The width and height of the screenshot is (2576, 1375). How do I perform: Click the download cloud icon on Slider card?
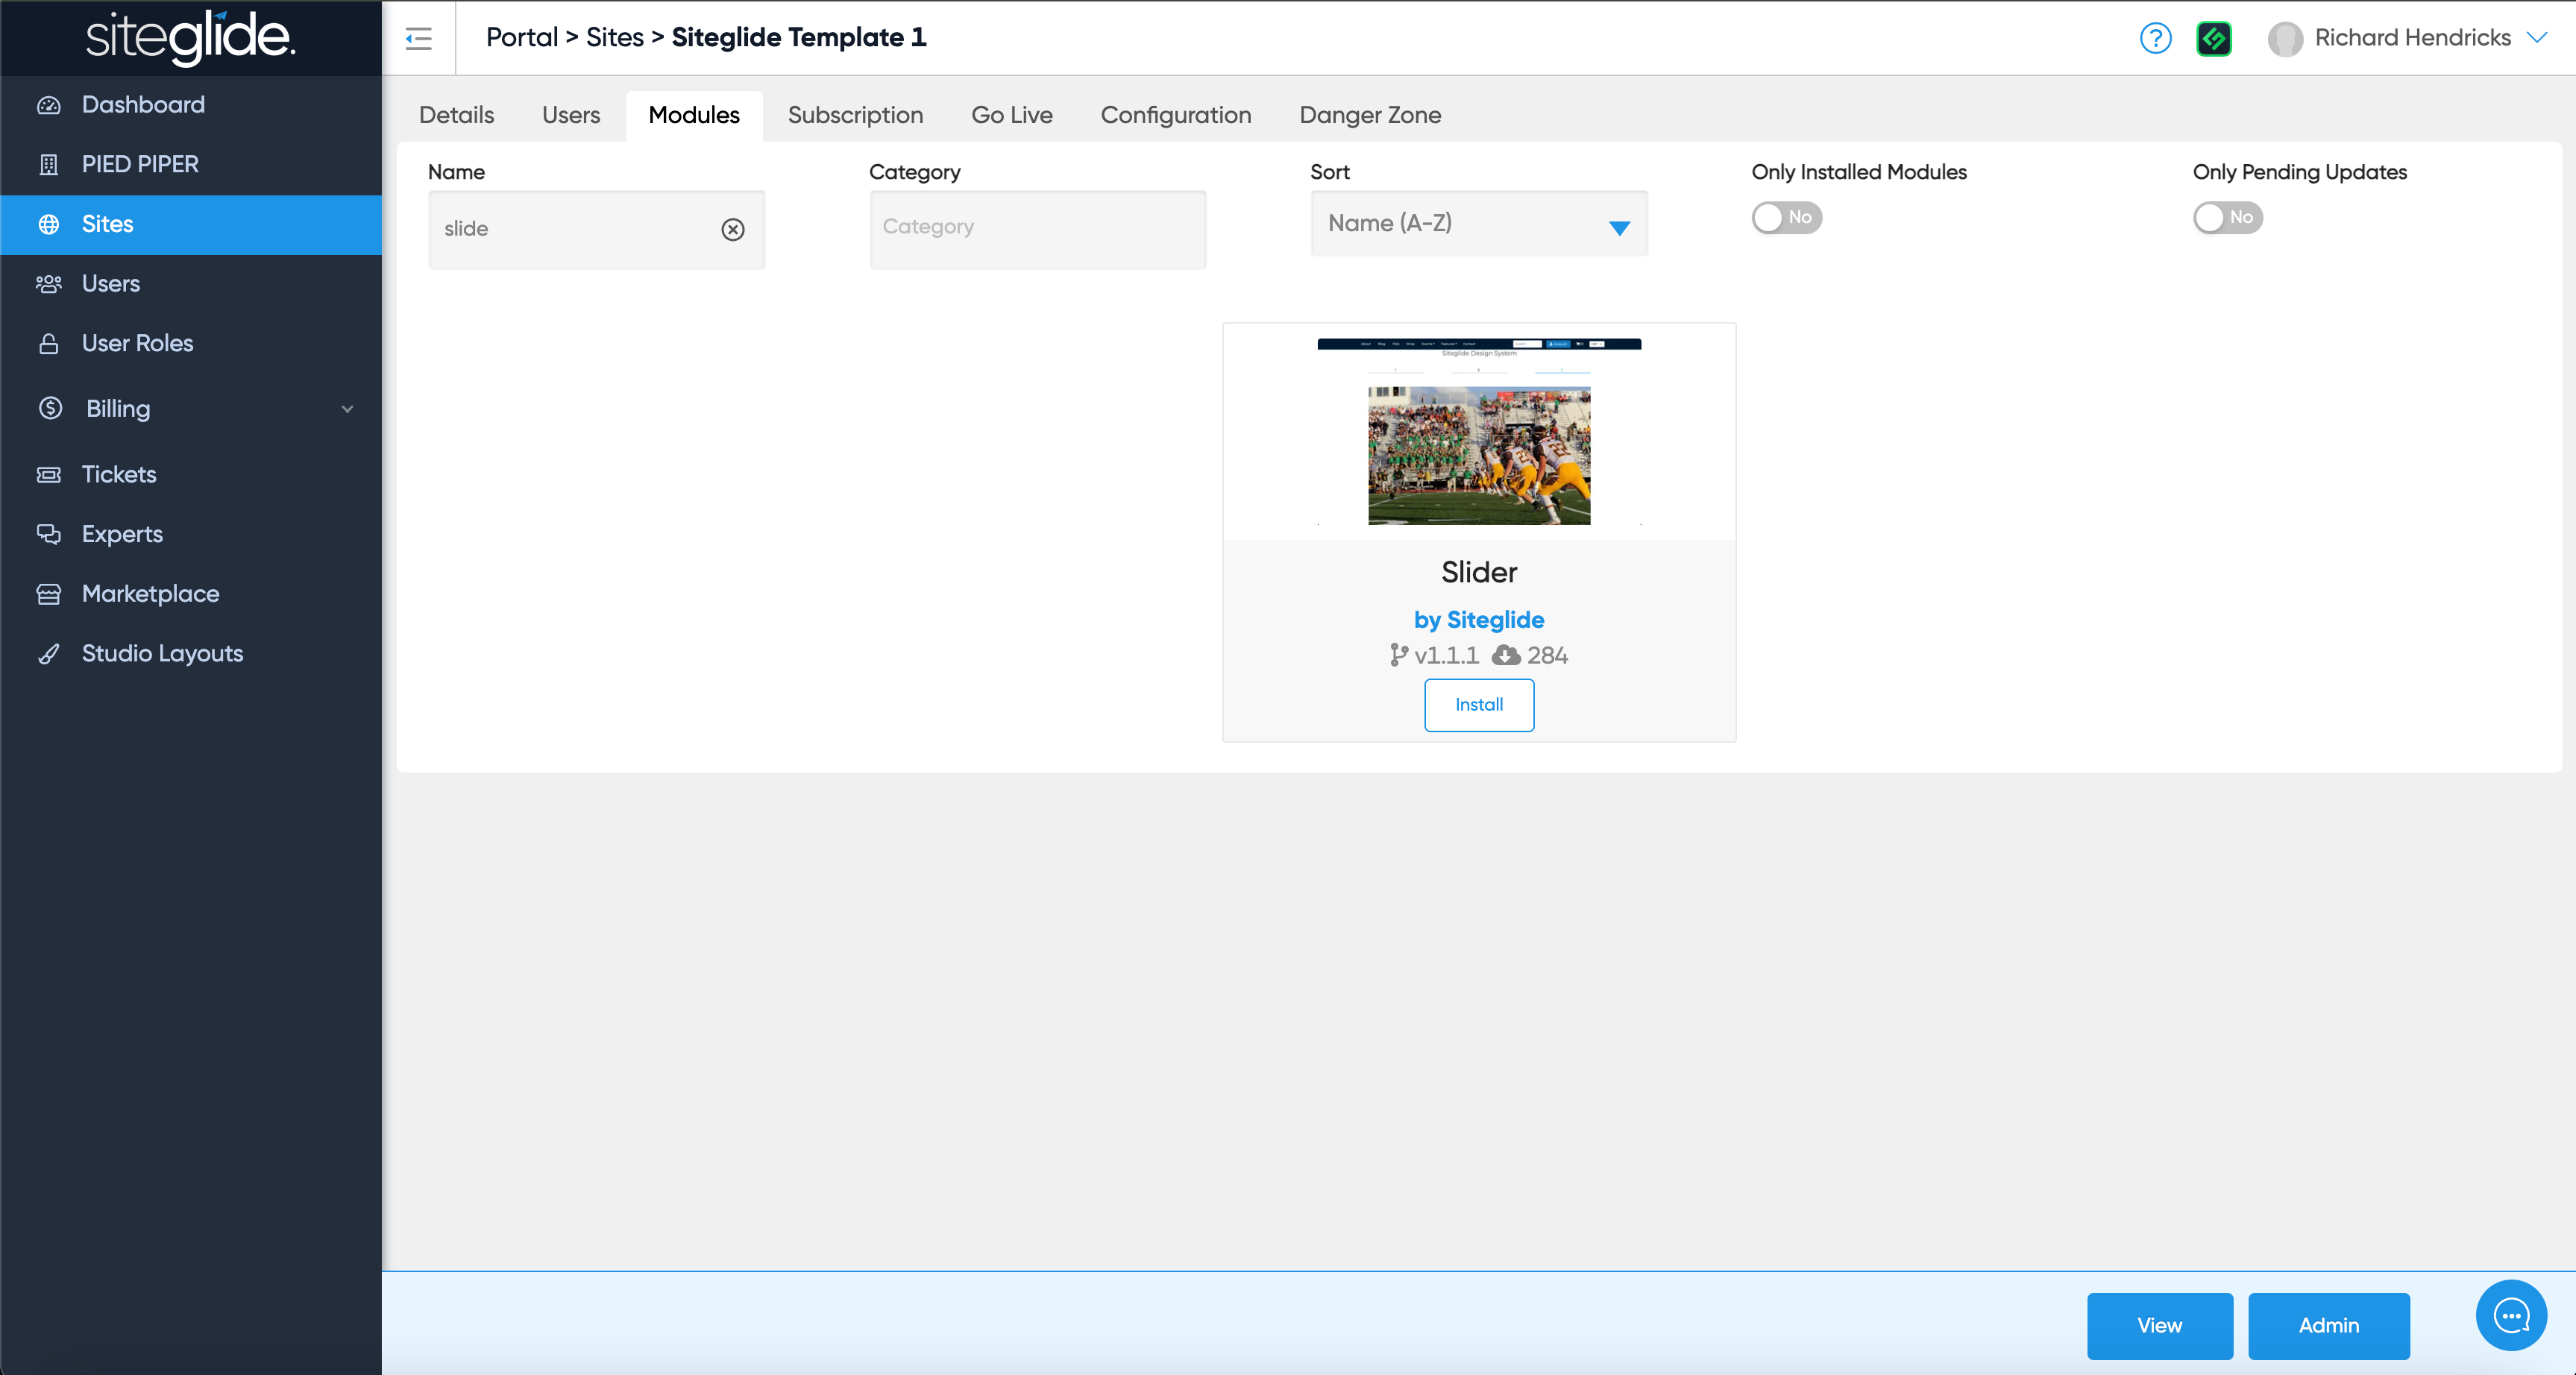1506,655
